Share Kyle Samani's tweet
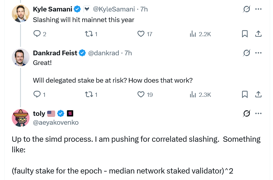Image resolution: width=273 pixels, height=180 pixels. tap(258, 34)
